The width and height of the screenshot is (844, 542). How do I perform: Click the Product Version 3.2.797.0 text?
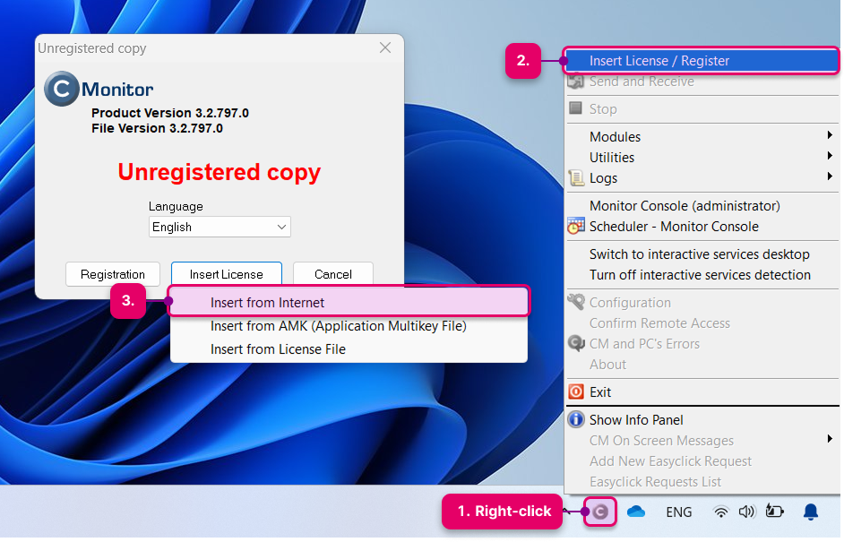170,113
